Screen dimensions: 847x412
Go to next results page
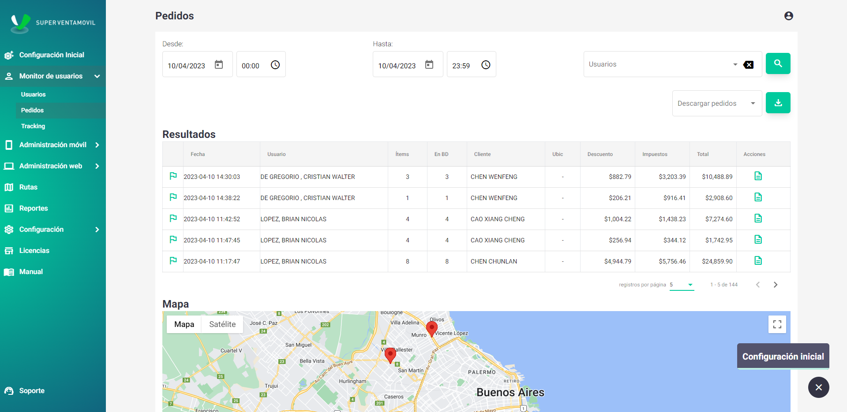[x=776, y=285]
